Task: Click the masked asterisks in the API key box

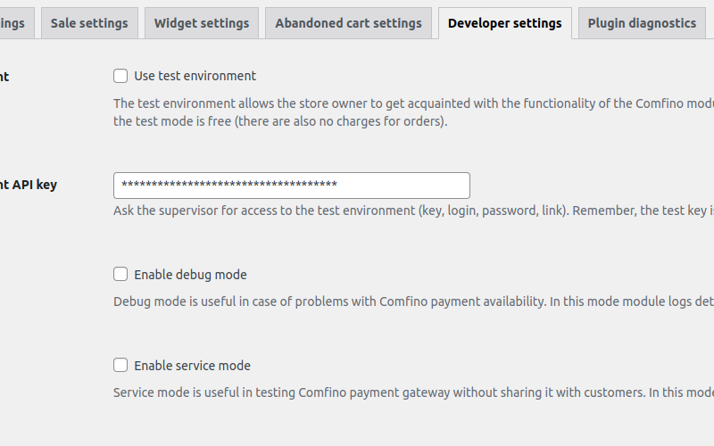Action: [x=229, y=185]
